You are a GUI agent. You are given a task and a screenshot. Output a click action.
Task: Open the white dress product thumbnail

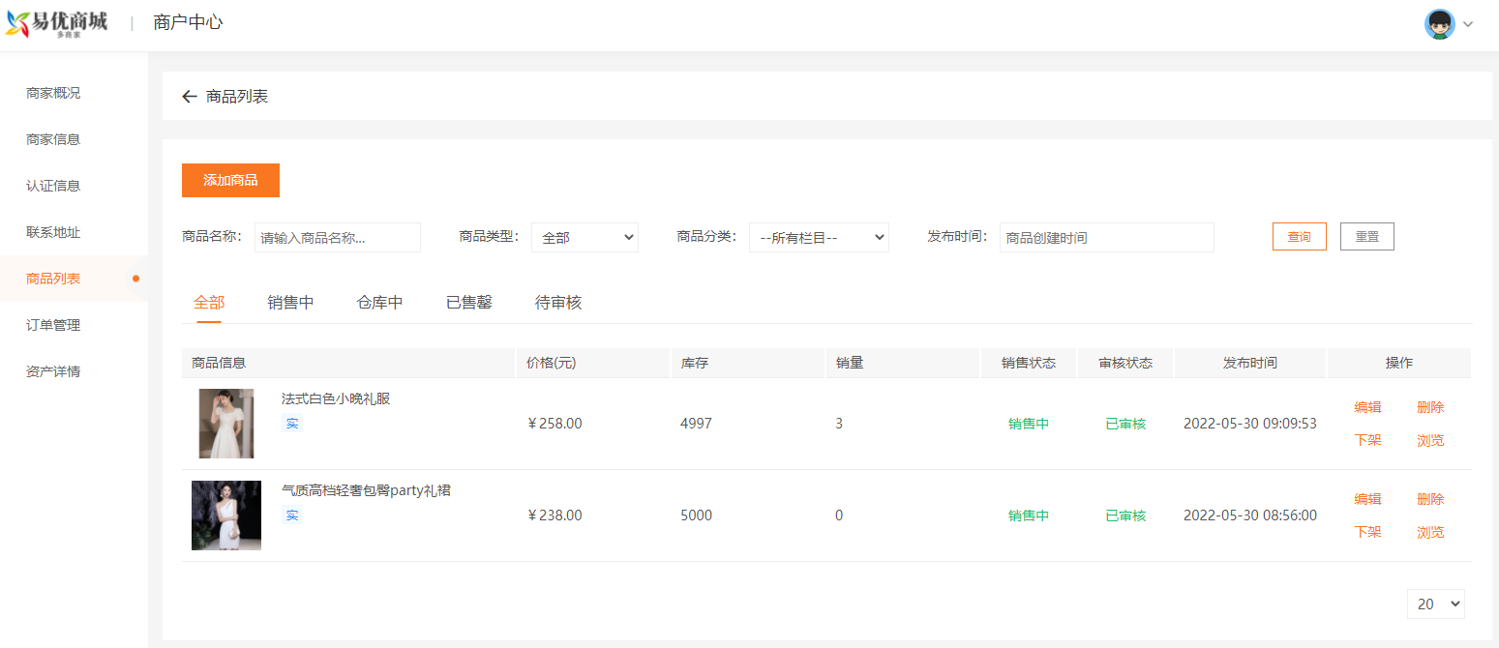226,424
